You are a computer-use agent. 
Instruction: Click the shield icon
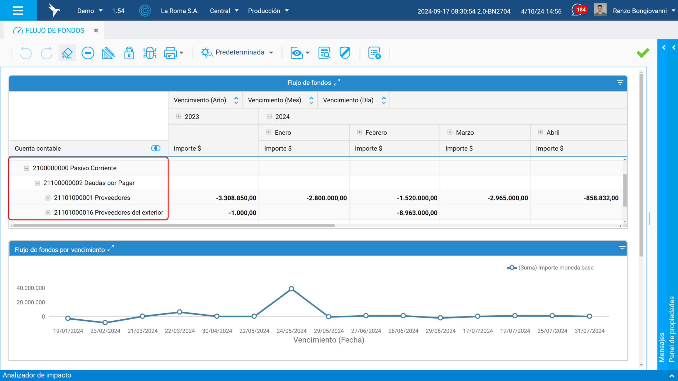coord(345,53)
